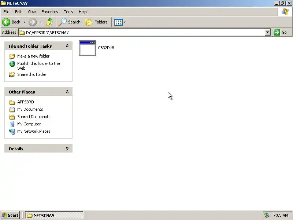Screen dimensions: 293x220
Task: Expand the Address bar dropdown list
Action: tap(268, 32)
